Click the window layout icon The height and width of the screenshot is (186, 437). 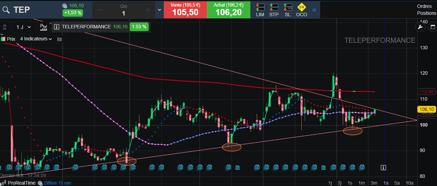coord(432,27)
